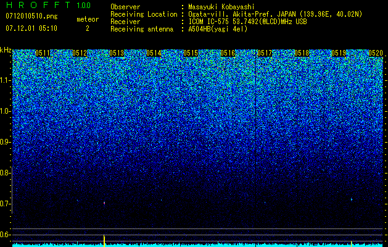Click the Receiving Location label
Screen dimensions: 388x247
pos(144,14)
